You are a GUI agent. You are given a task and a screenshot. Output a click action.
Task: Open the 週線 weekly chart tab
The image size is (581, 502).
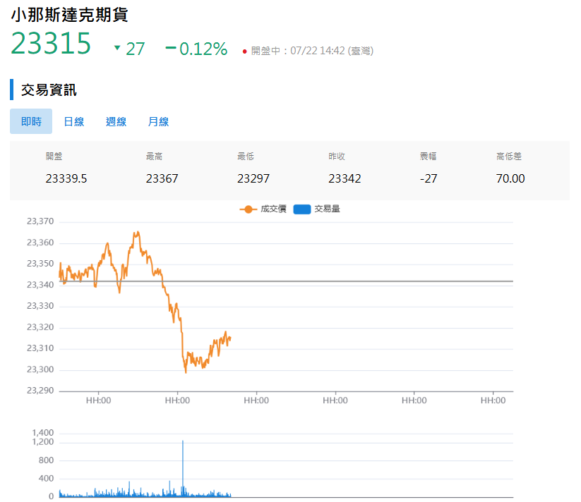[x=116, y=121]
